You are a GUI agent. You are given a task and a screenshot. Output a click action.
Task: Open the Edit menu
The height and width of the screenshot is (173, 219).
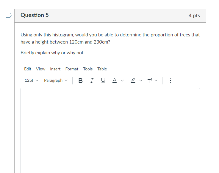click(x=28, y=69)
